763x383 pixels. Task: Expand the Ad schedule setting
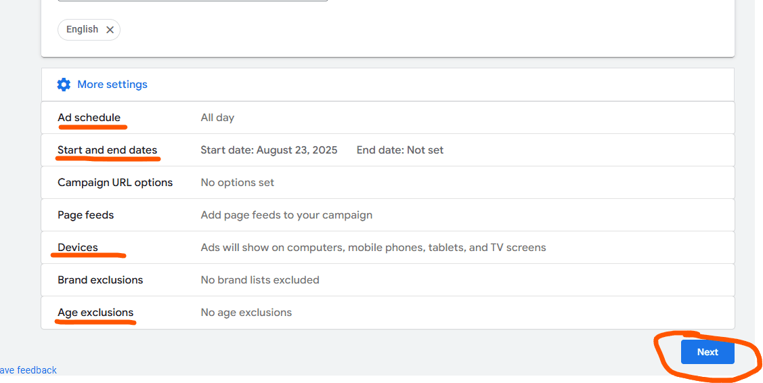[89, 118]
